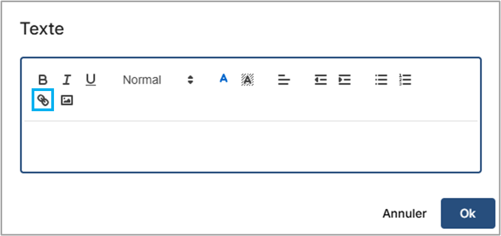Toggle italic formatting
Viewport: 501px width, 236px height.
tap(67, 80)
